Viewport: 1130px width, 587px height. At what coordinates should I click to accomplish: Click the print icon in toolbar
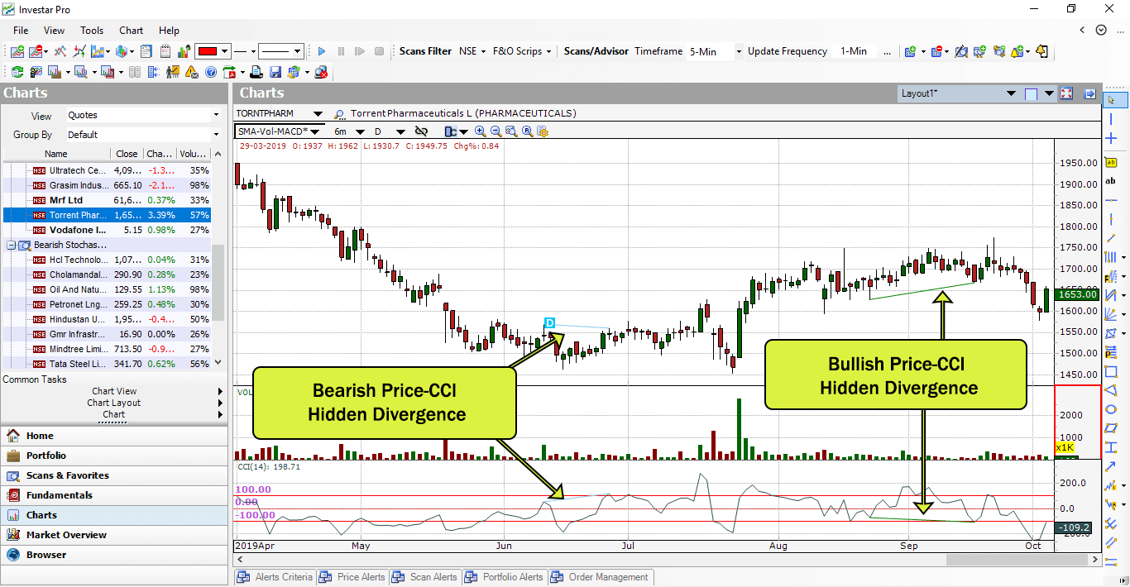[x=258, y=73]
